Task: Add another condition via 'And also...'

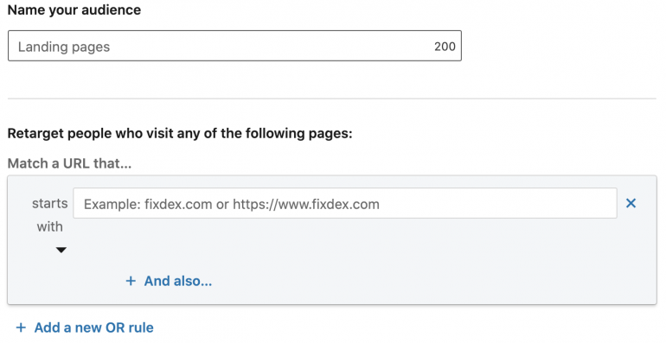Action: 178,281
